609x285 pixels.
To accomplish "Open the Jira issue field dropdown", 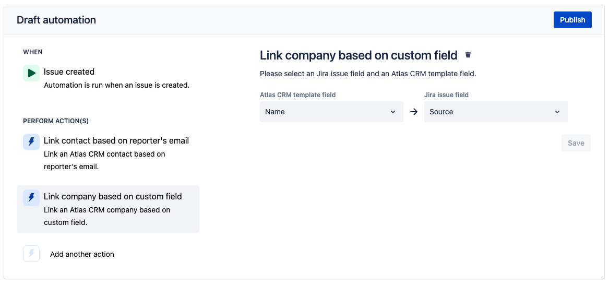I will pos(495,112).
